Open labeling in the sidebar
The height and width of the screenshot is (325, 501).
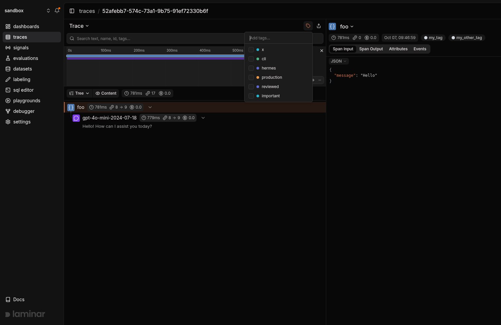tap(32, 79)
